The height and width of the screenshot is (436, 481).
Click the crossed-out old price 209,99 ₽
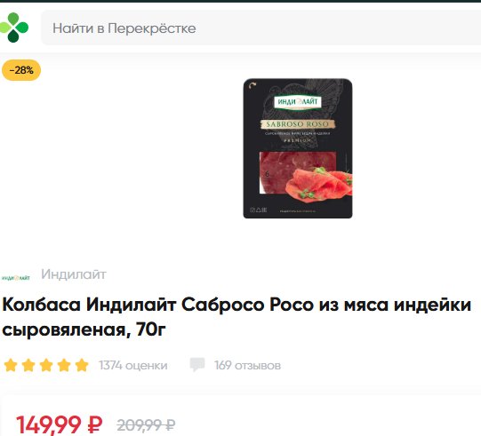coord(146,425)
